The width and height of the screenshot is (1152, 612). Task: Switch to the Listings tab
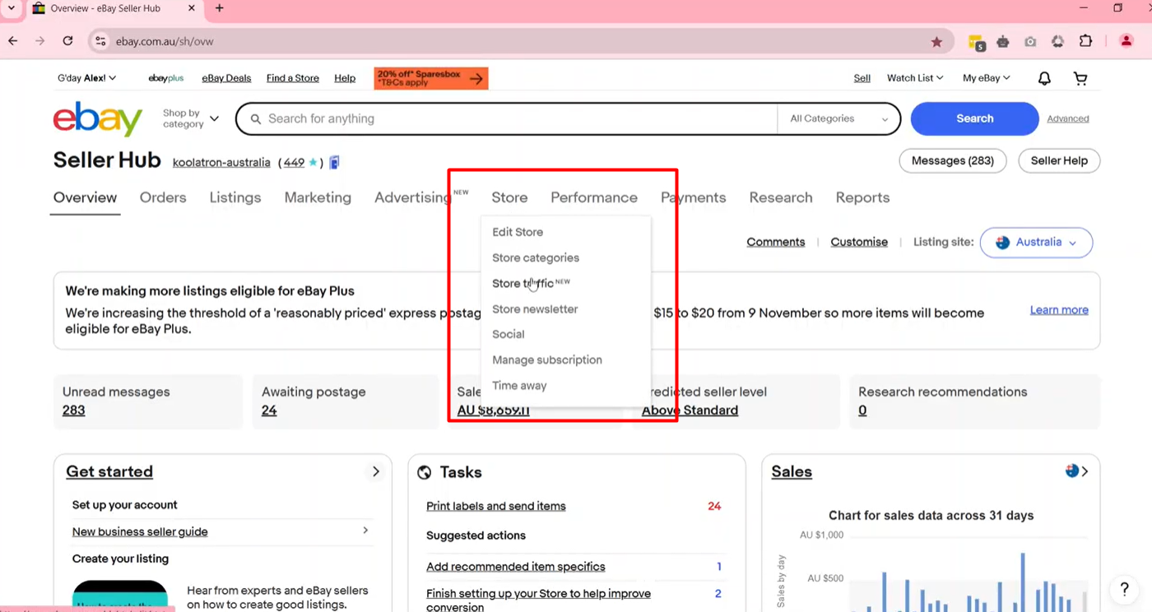[235, 197]
